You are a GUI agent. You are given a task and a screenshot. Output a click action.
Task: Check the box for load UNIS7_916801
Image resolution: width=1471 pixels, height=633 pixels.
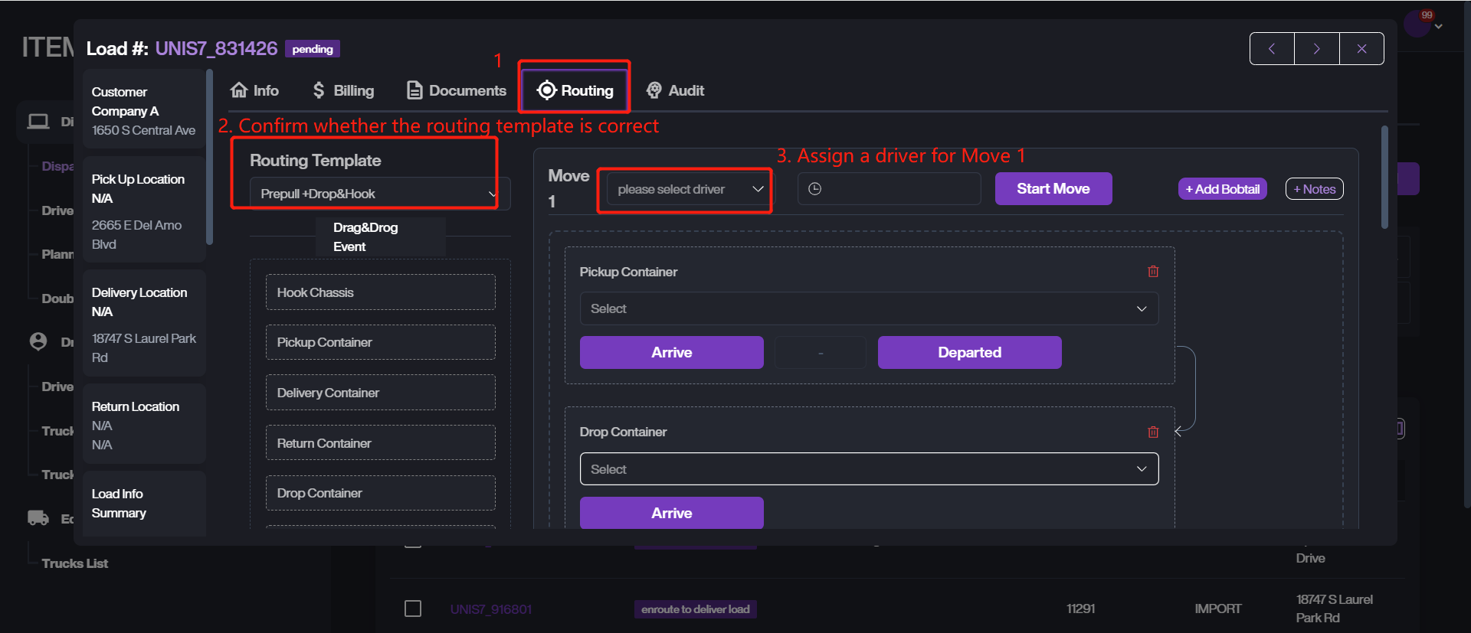tap(413, 609)
